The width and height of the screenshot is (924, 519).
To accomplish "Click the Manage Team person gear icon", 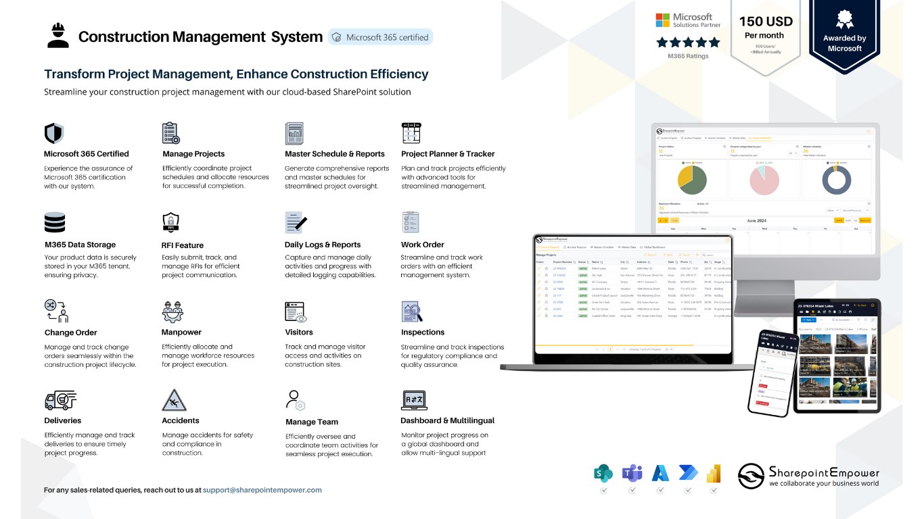I will click(296, 400).
